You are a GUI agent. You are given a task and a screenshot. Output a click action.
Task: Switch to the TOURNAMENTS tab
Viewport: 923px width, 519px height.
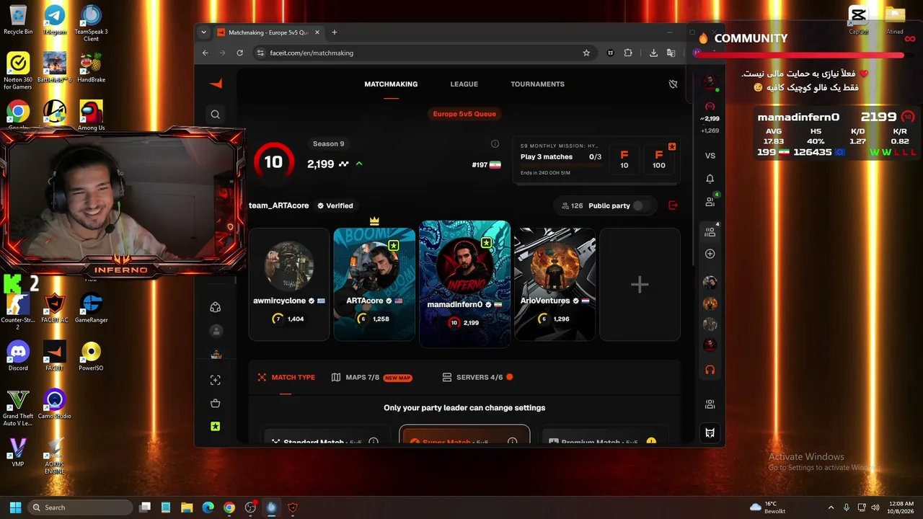coord(537,84)
